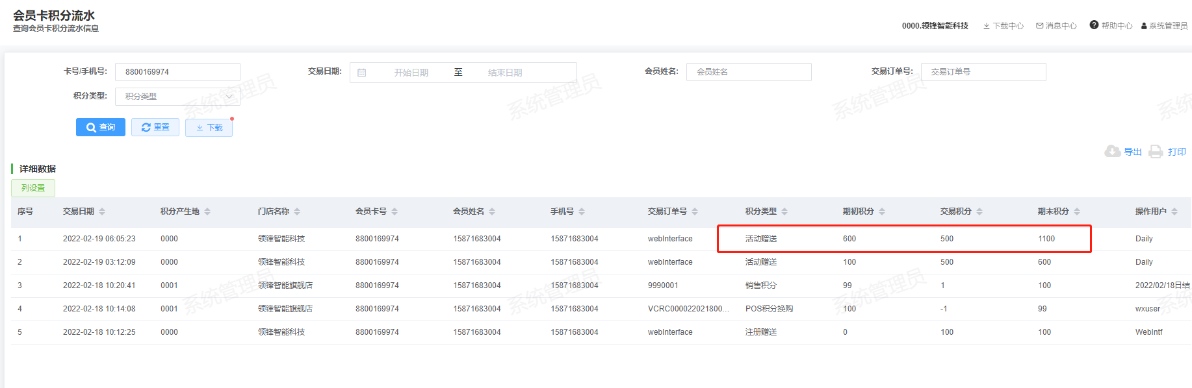Sort by 操作用户 column
Viewport: 1192px width, 388px height.
(1174, 212)
